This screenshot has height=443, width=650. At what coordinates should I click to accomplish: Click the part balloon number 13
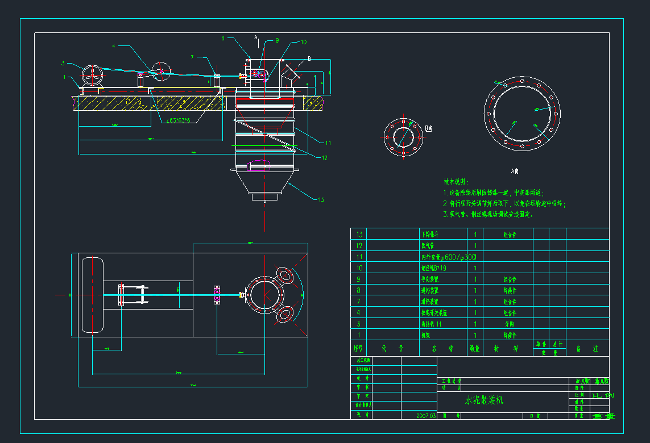(321, 199)
